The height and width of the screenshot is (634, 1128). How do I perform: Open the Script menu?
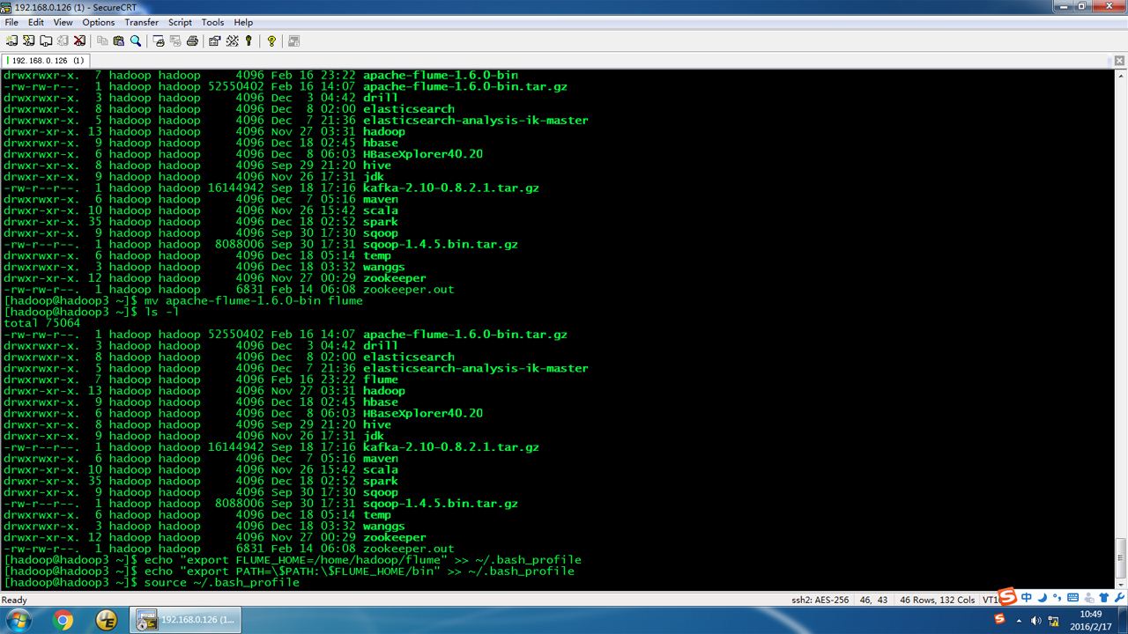click(181, 22)
